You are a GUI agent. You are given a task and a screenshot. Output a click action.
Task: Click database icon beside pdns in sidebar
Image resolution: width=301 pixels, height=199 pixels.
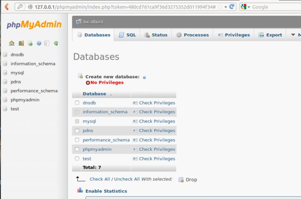pos(5,82)
